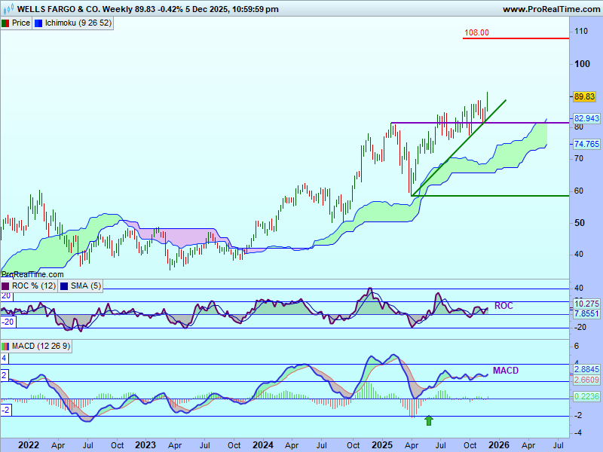
Task: Open the Price legend label
Action: [21, 23]
